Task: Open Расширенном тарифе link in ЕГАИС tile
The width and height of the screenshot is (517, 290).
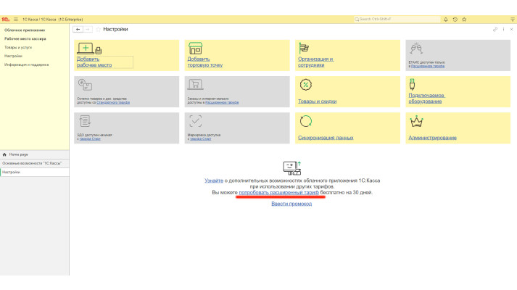Action: click(x=428, y=66)
